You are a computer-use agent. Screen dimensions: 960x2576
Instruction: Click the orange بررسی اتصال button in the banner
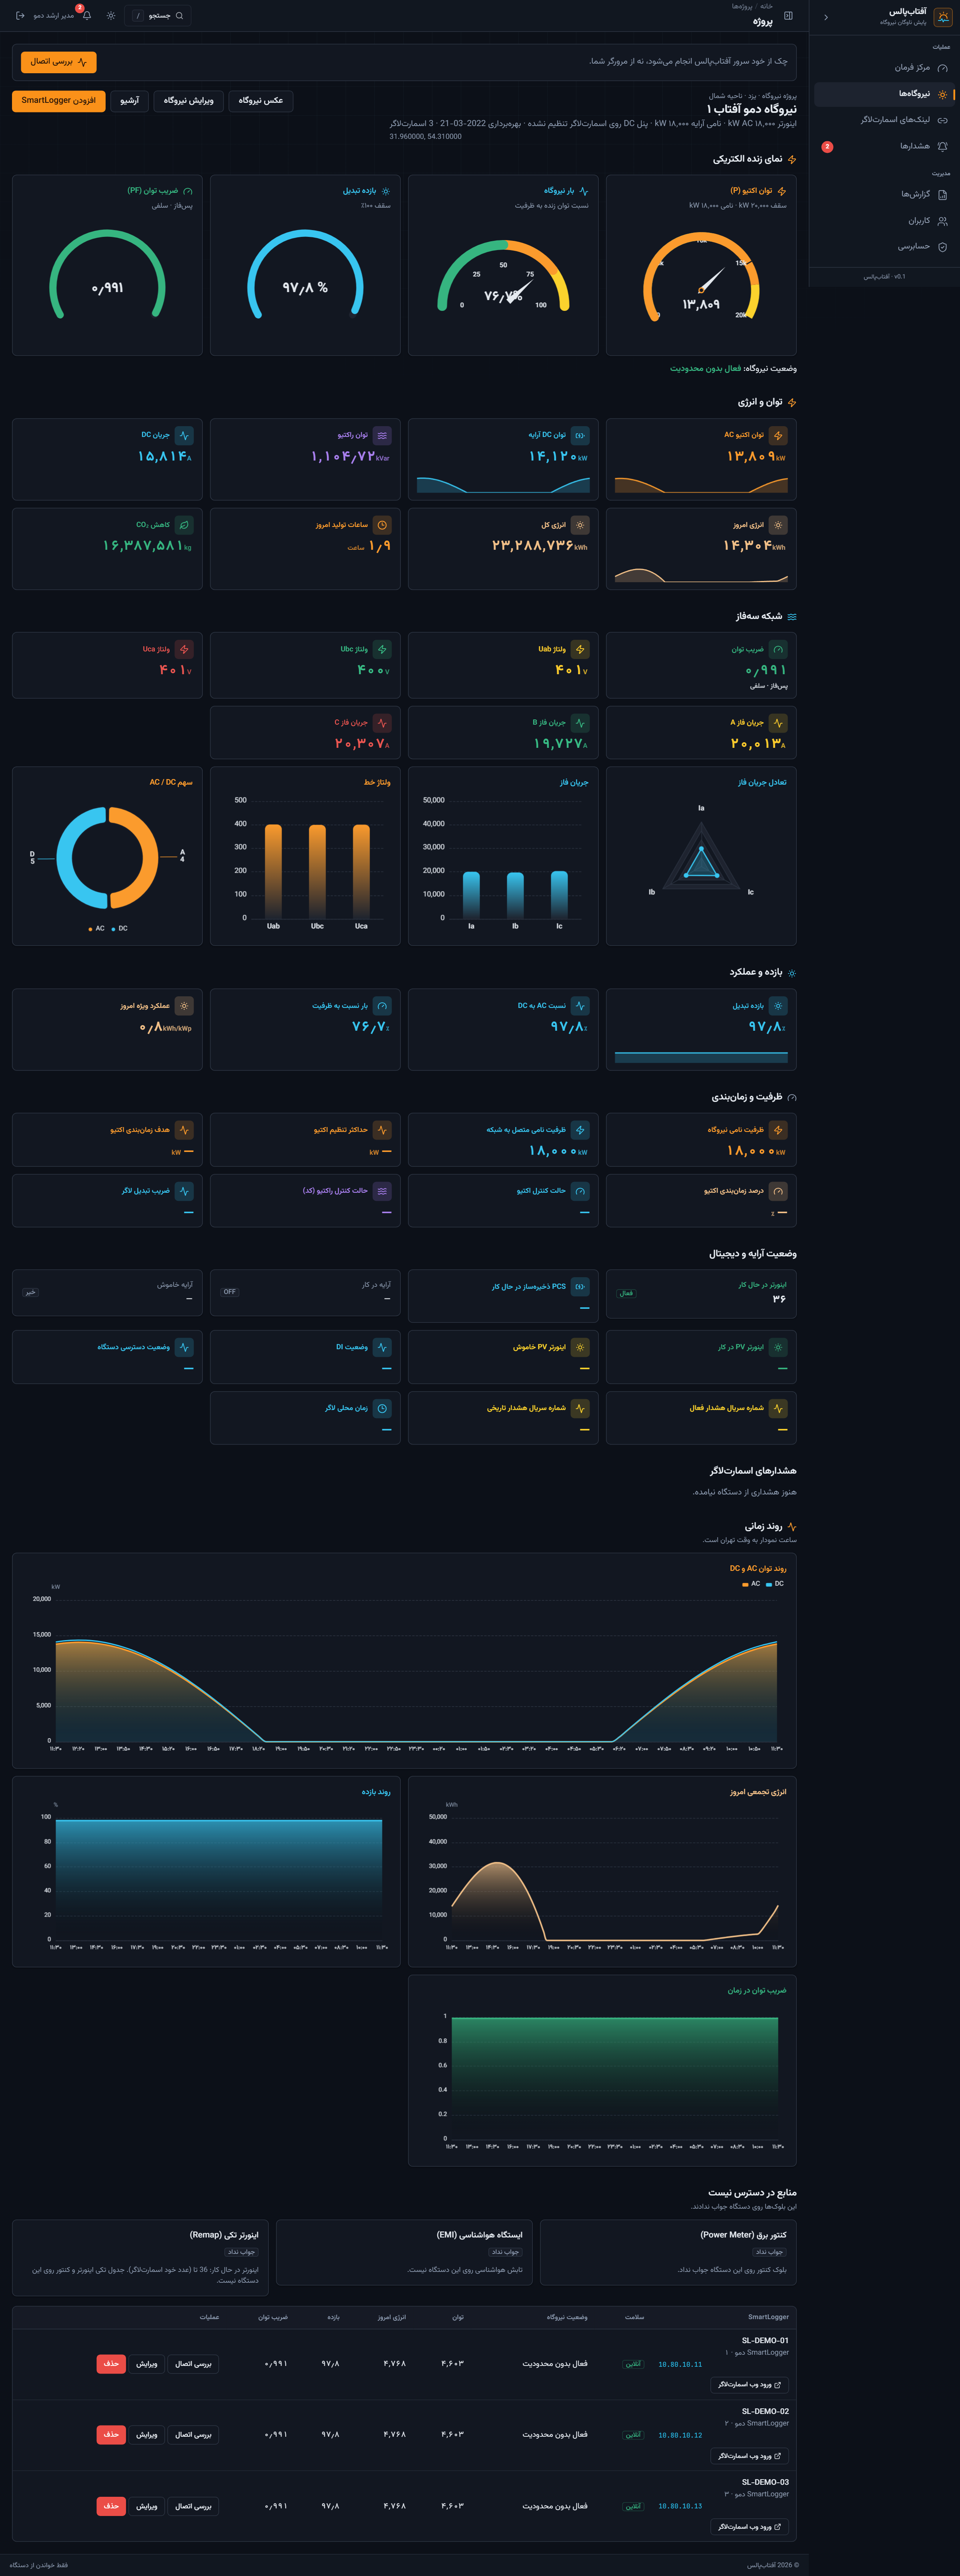coord(59,62)
